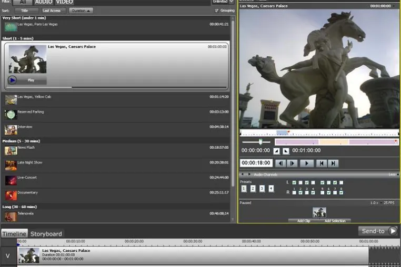Select audio preset 3
Viewport: 401px width, 267px height.
262,189
